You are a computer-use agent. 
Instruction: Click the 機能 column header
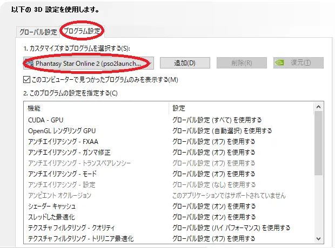click(x=96, y=108)
